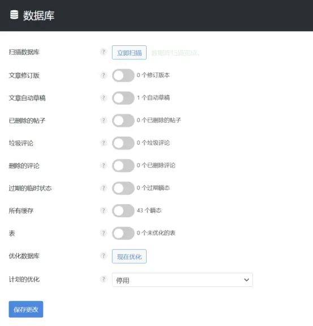Toggle the 文章自动草稿 switch

pos(123,98)
